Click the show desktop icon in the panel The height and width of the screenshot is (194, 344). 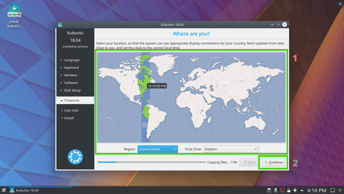point(333,190)
